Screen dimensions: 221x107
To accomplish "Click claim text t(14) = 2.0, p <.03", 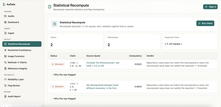I will [74, 86].
